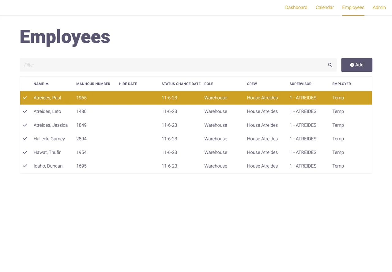
Task: Click the checkmark beside Halleck, Gurney
Action: pos(25,138)
